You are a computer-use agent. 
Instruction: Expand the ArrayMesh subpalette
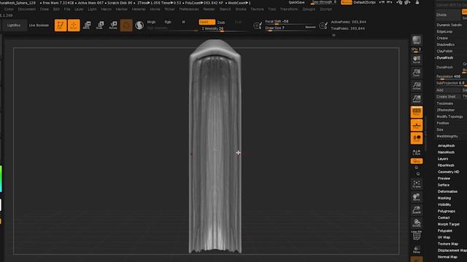[446, 146]
